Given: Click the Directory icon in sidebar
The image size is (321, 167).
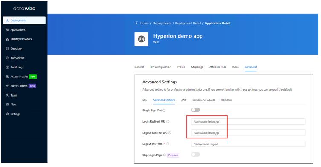Looking at the screenshot, I should (x=7, y=48).
